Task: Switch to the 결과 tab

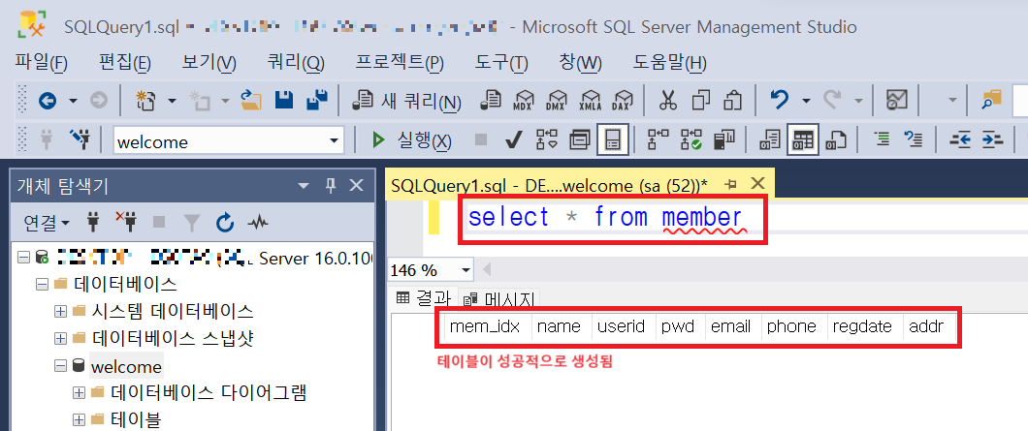Action: pos(424,298)
